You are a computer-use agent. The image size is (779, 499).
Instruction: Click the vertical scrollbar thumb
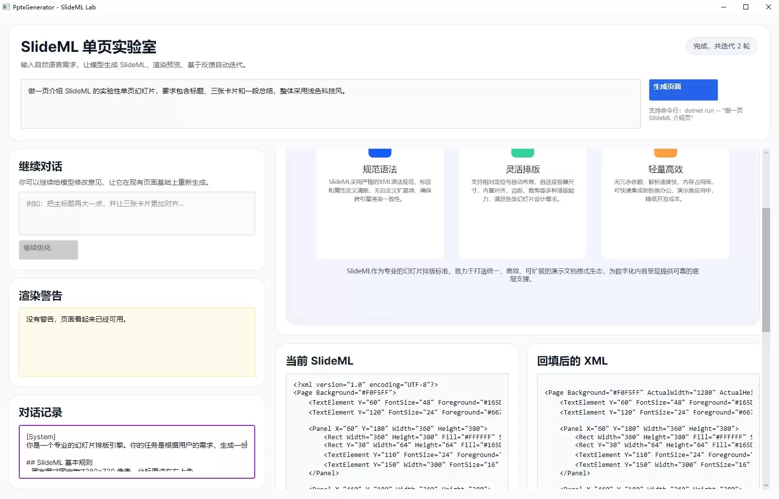point(766,270)
